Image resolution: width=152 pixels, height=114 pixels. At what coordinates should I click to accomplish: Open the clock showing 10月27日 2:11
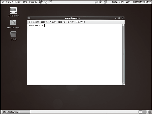(x=121, y=2)
